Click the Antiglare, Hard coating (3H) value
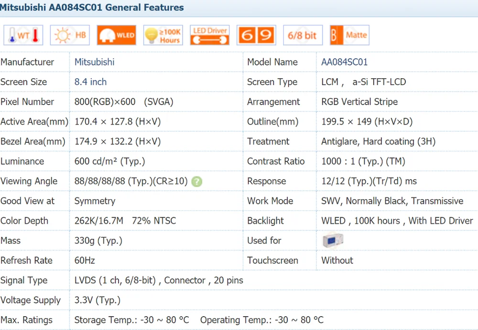478x330 pixels. coord(379,141)
